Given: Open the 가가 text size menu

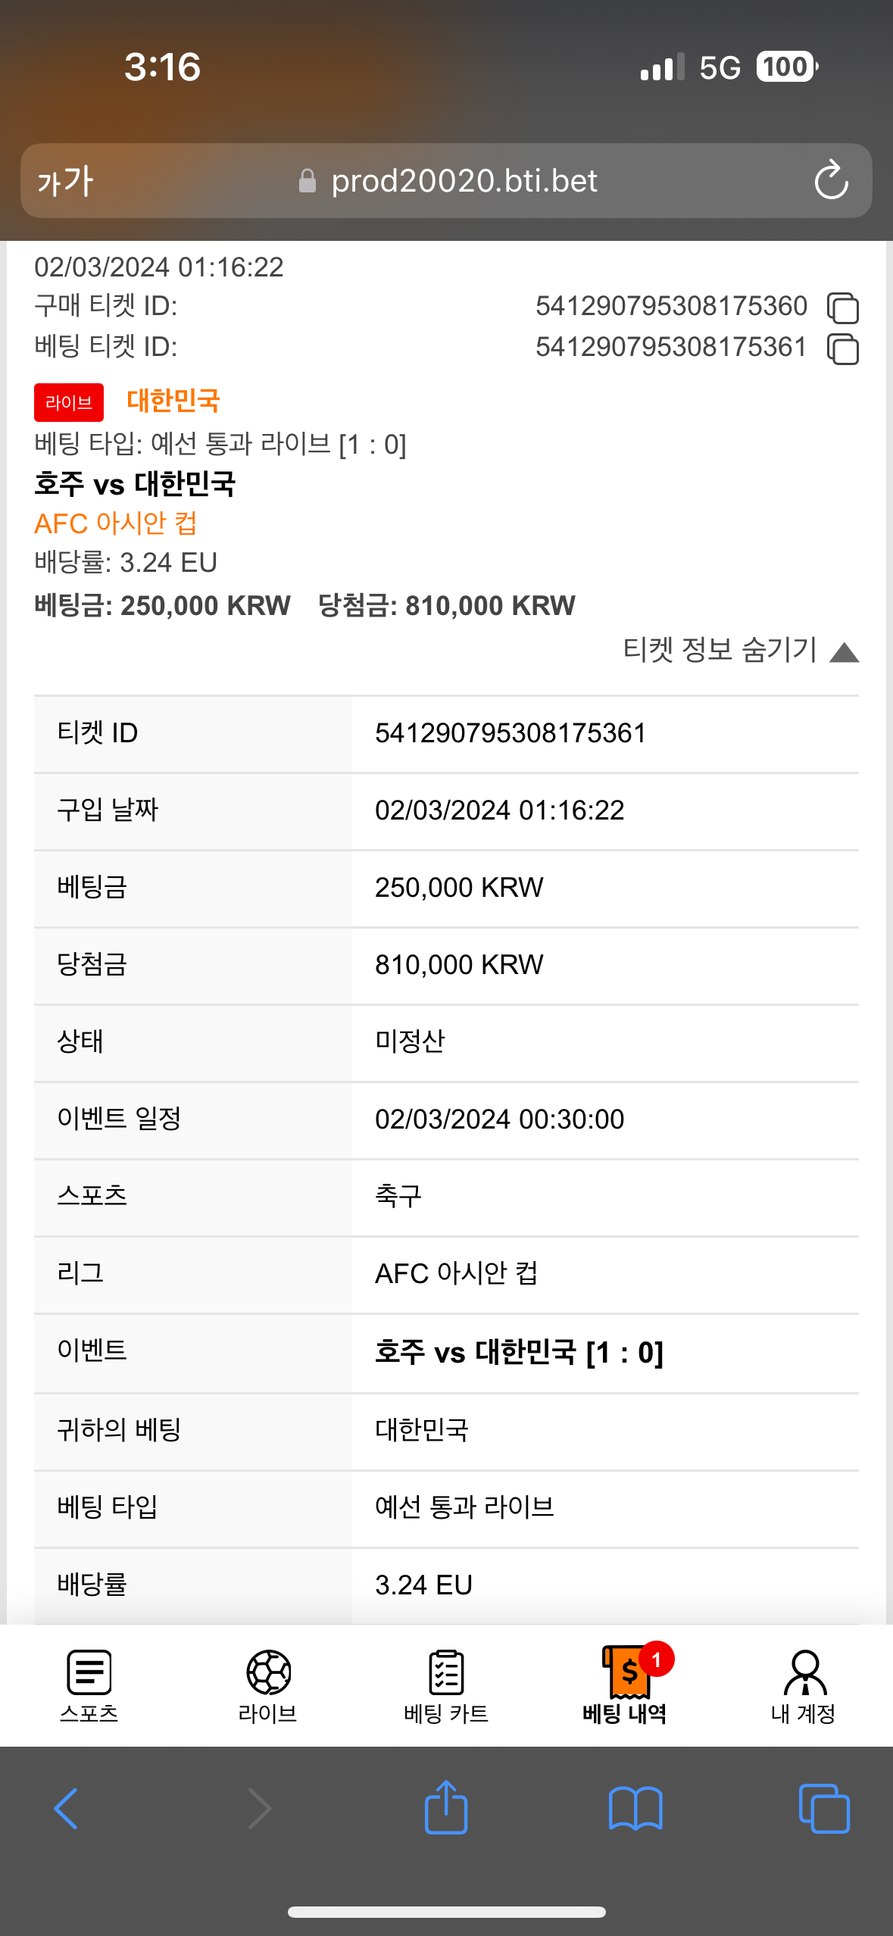Looking at the screenshot, I should (65, 181).
